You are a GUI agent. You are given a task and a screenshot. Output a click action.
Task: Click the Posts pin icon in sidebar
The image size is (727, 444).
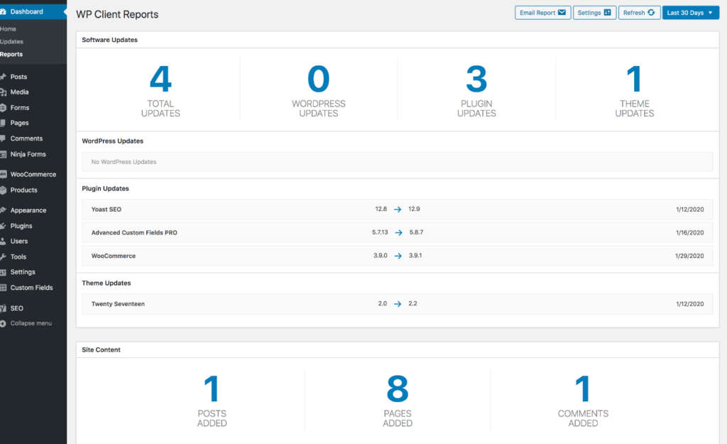[3, 77]
